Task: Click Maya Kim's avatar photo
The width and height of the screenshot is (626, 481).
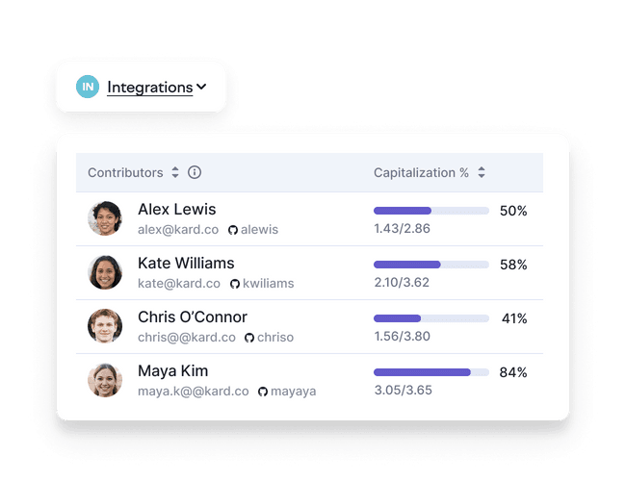Action: [x=105, y=380]
